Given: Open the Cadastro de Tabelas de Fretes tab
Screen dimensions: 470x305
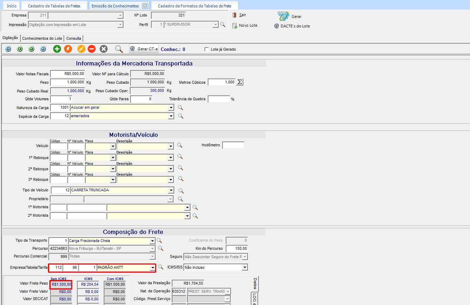Looking at the screenshot, I should 54,6.
